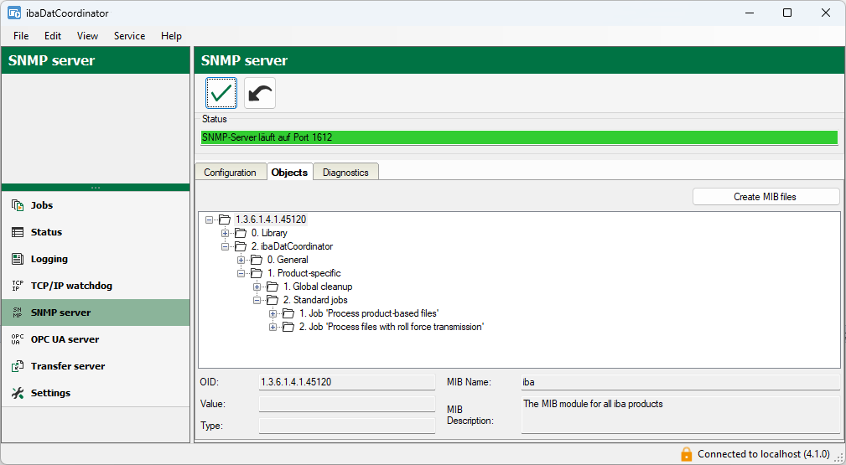This screenshot has width=846, height=465.
Task: Click folder icon of 'Process product-based files' job
Action: (288, 313)
